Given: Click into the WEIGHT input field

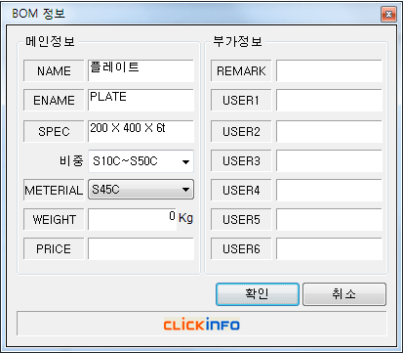Looking at the screenshot, I should [132, 219].
